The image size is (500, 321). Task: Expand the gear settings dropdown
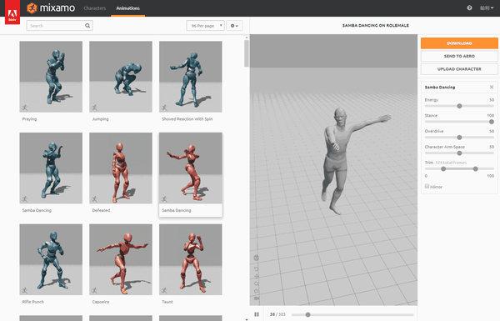(x=234, y=26)
